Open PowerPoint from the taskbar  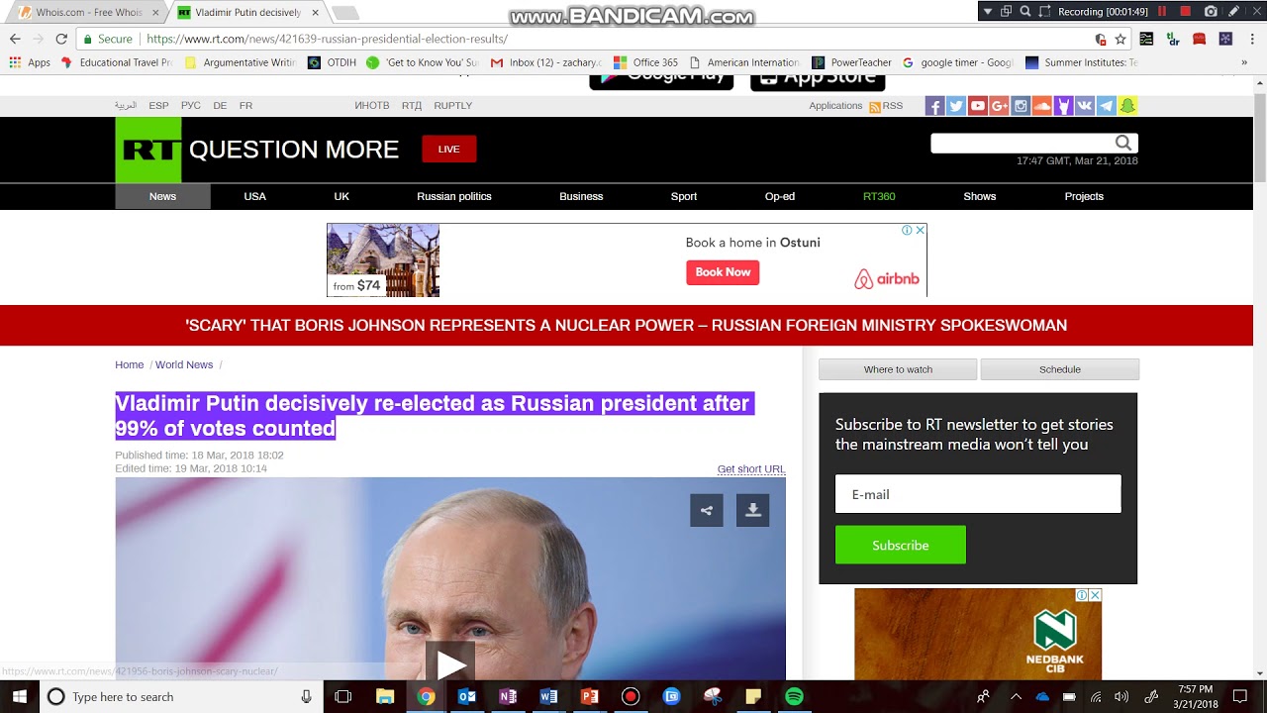coord(590,697)
